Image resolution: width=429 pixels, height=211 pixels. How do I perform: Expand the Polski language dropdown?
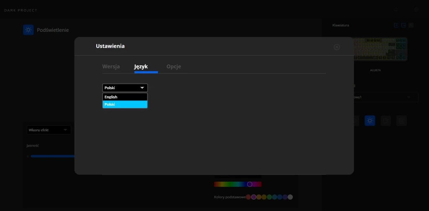tap(125, 88)
